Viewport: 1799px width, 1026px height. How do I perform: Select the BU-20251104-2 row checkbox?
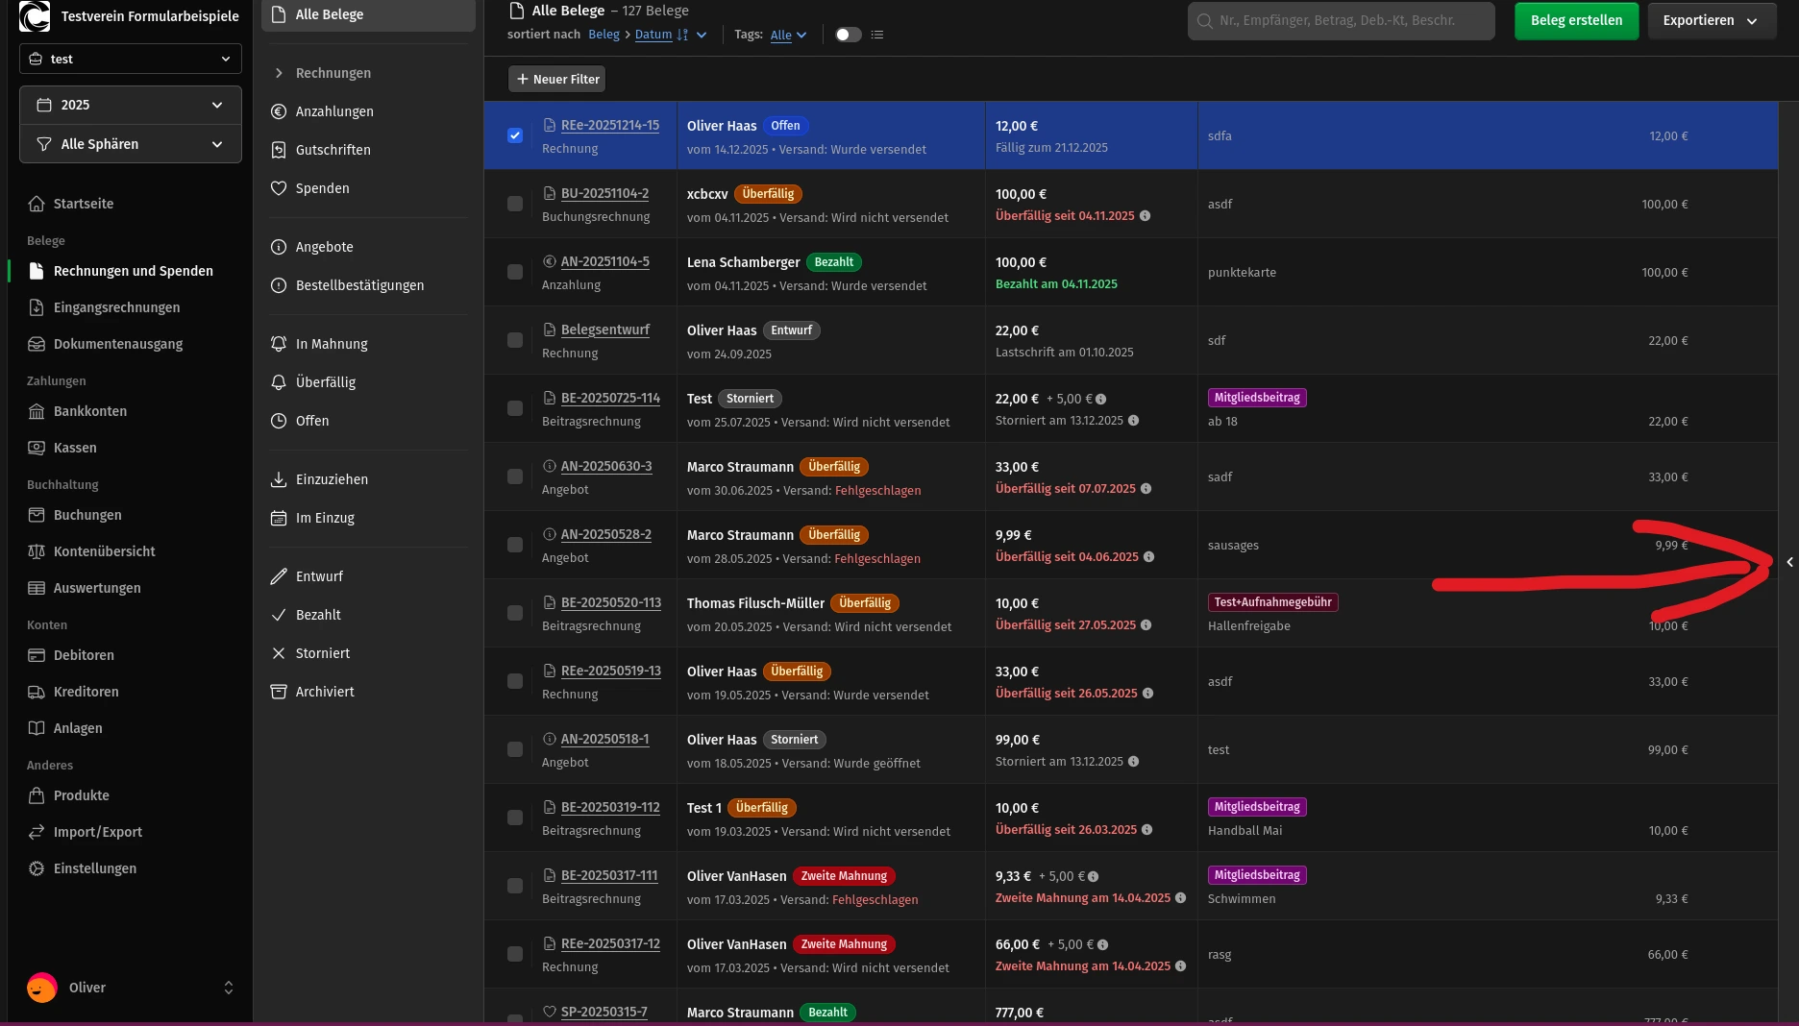515,204
